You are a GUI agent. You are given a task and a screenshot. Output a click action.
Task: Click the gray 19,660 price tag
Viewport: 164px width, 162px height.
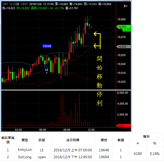point(123,47)
